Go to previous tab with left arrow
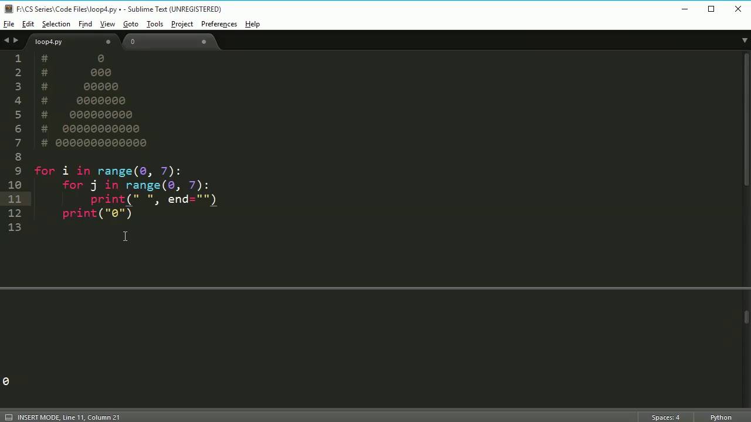The width and height of the screenshot is (751, 422). (6, 40)
